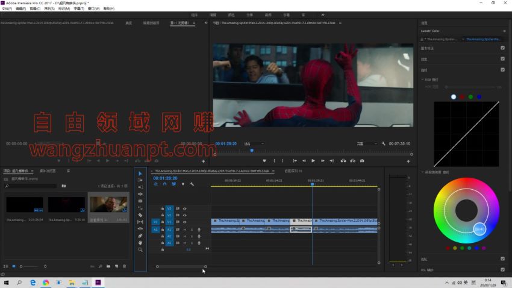Click Play in the Program monitor
The image size is (512, 288).
click(313, 161)
